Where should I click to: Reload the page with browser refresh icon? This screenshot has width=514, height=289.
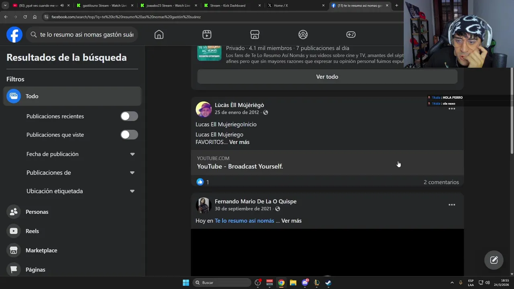tap(25, 17)
